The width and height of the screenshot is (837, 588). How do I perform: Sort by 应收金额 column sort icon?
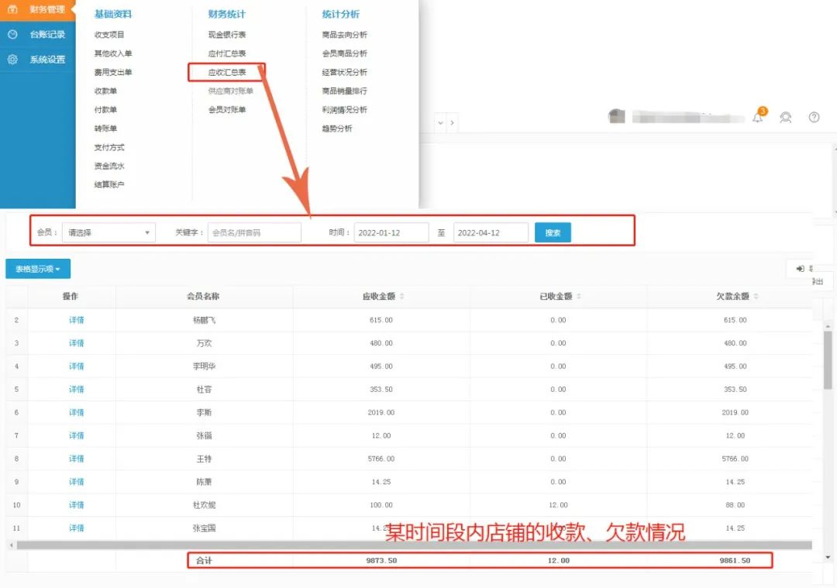coord(401,297)
